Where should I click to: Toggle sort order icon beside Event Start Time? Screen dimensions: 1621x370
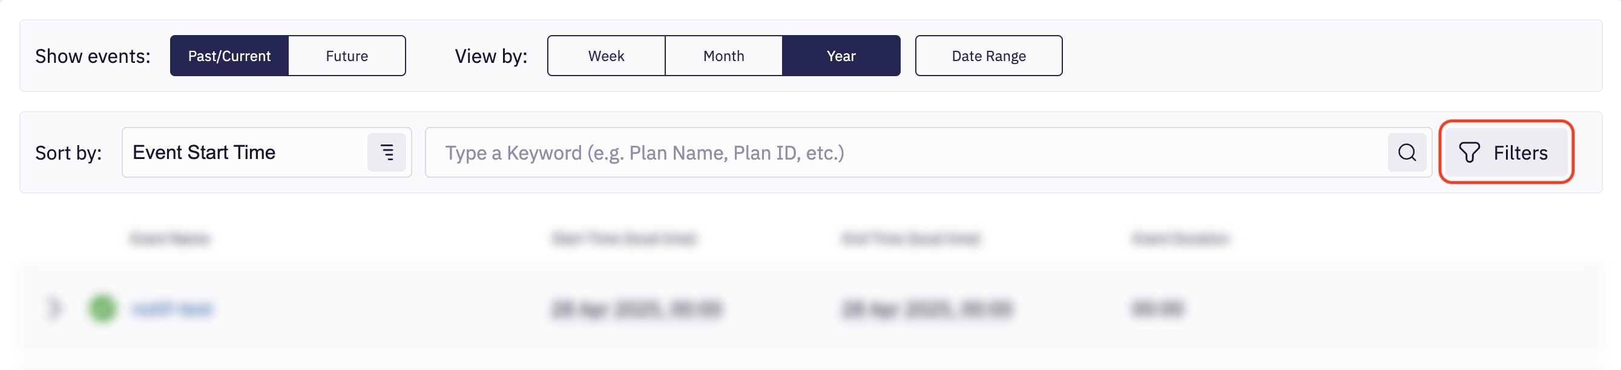coord(386,152)
